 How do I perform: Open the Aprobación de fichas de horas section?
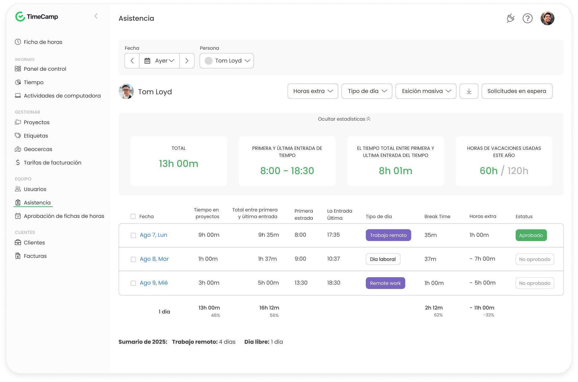(64, 216)
